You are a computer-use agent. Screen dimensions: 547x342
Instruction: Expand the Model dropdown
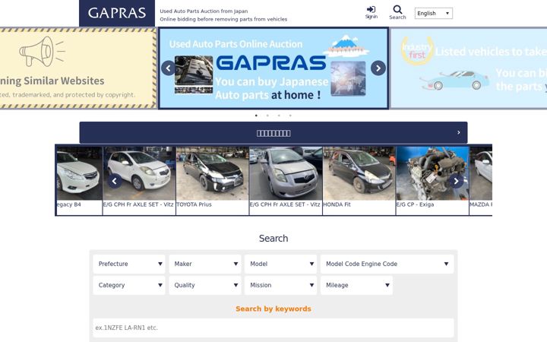point(281,264)
